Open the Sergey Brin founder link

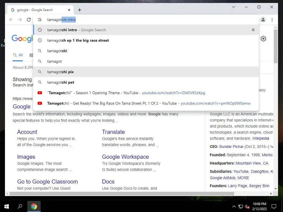point(259,186)
